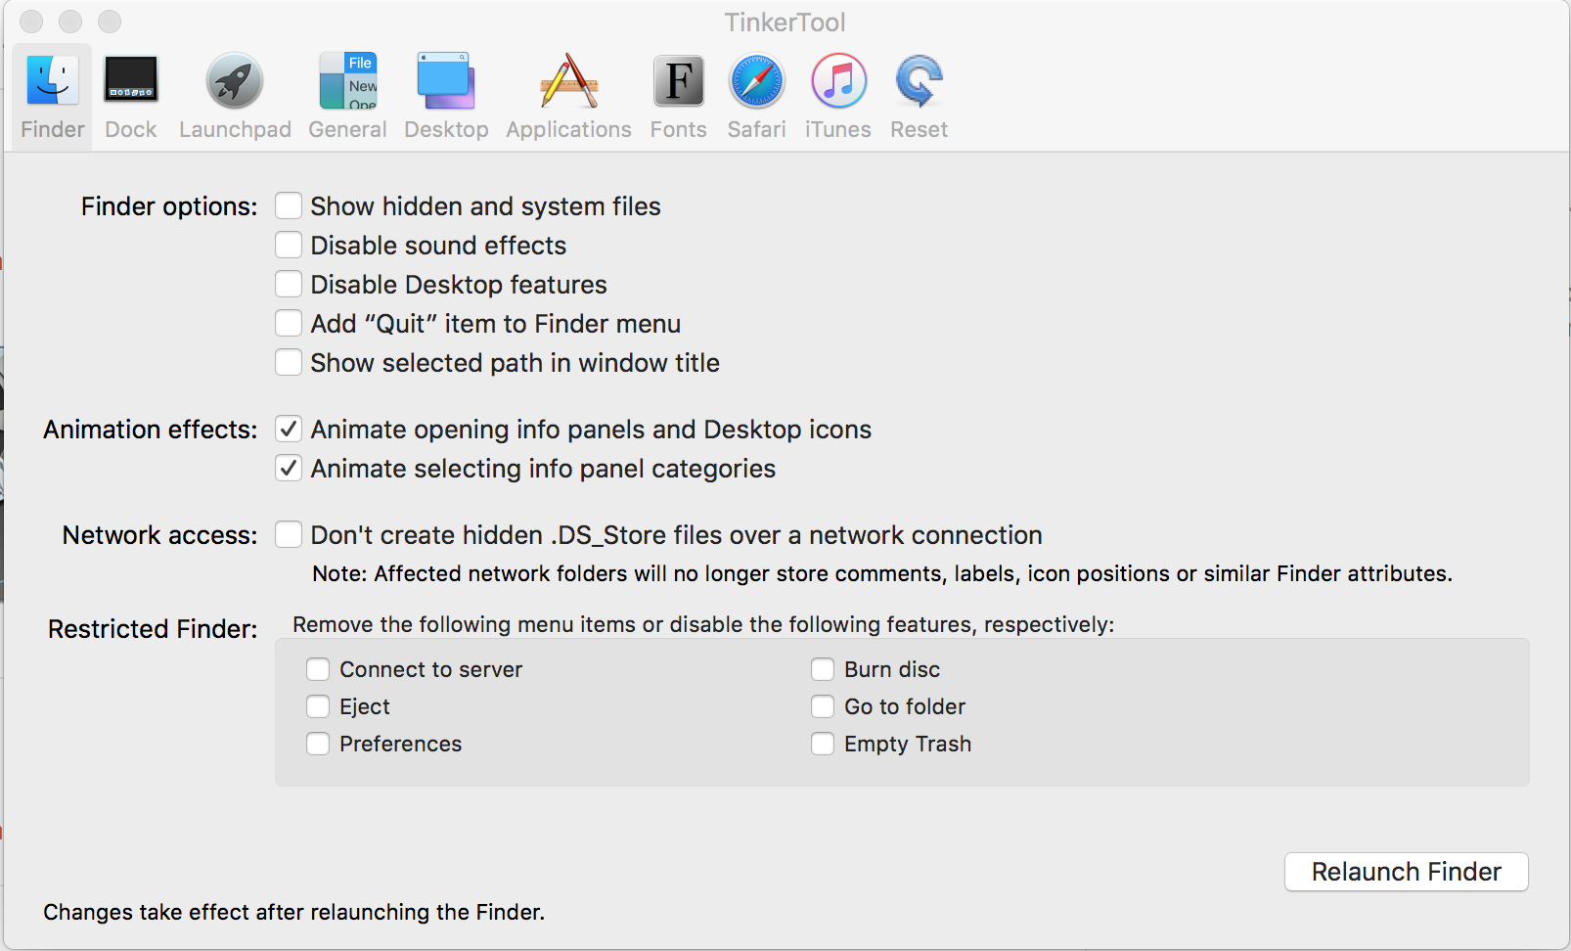Uncheck Animate opening info panels option
This screenshot has width=1571, height=951.
(289, 429)
